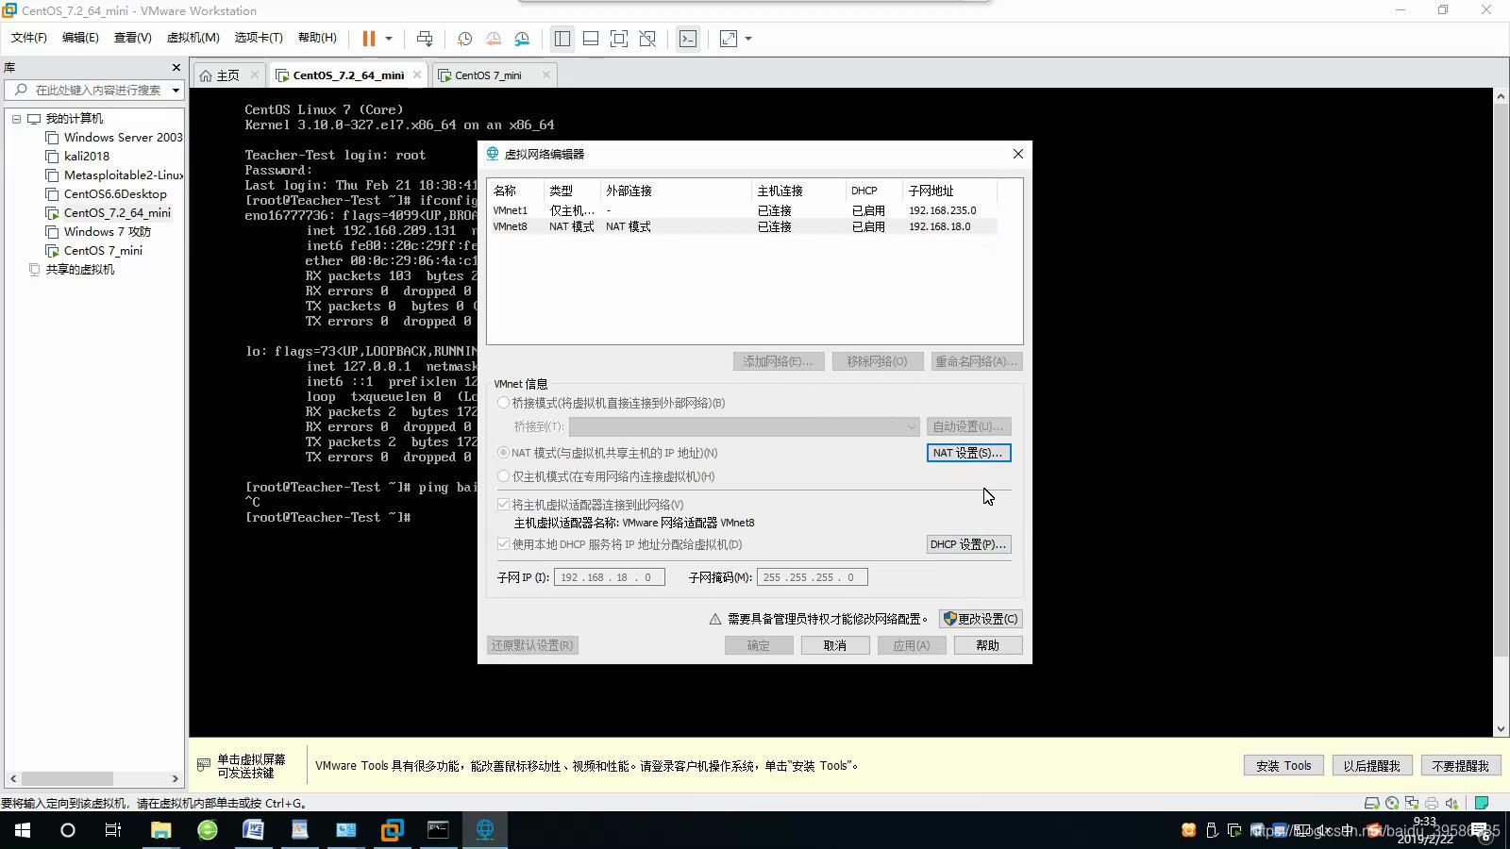1510x849 pixels.
Task: Switch to the CentOS 7_mini tab
Action: (488, 75)
